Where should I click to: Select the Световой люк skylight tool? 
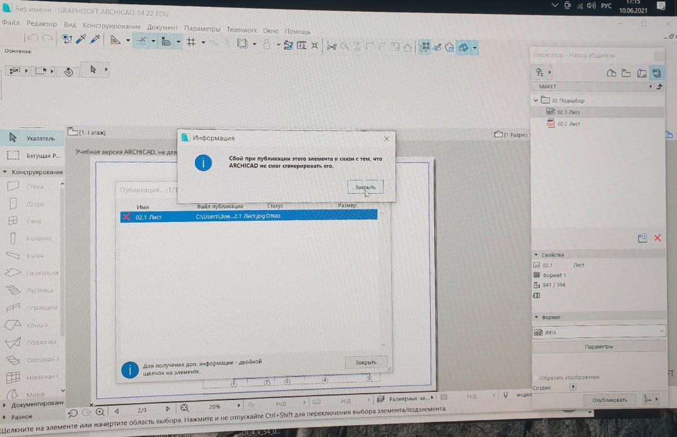[x=33, y=359]
